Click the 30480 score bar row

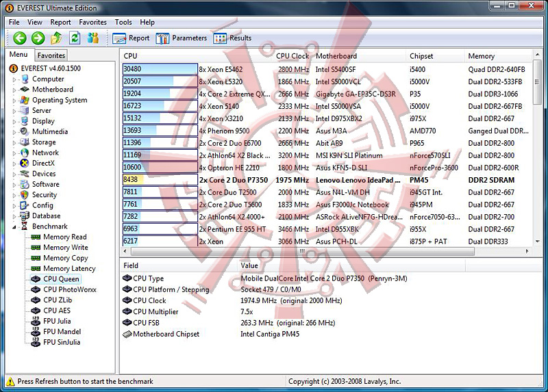pyautogui.click(x=160, y=69)
